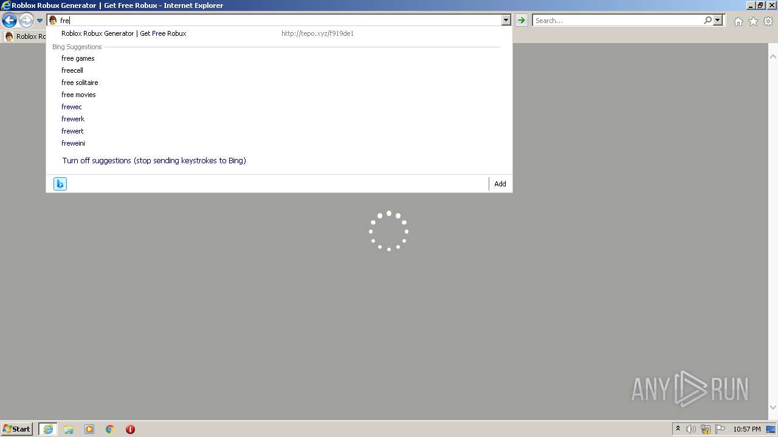The image size is (778, 437).
Task: Open the recent pages dropdown arrow
Action: point(40,21)
